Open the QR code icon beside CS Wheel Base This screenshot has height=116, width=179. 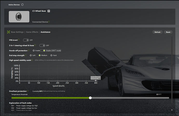[x=49, y=11]
